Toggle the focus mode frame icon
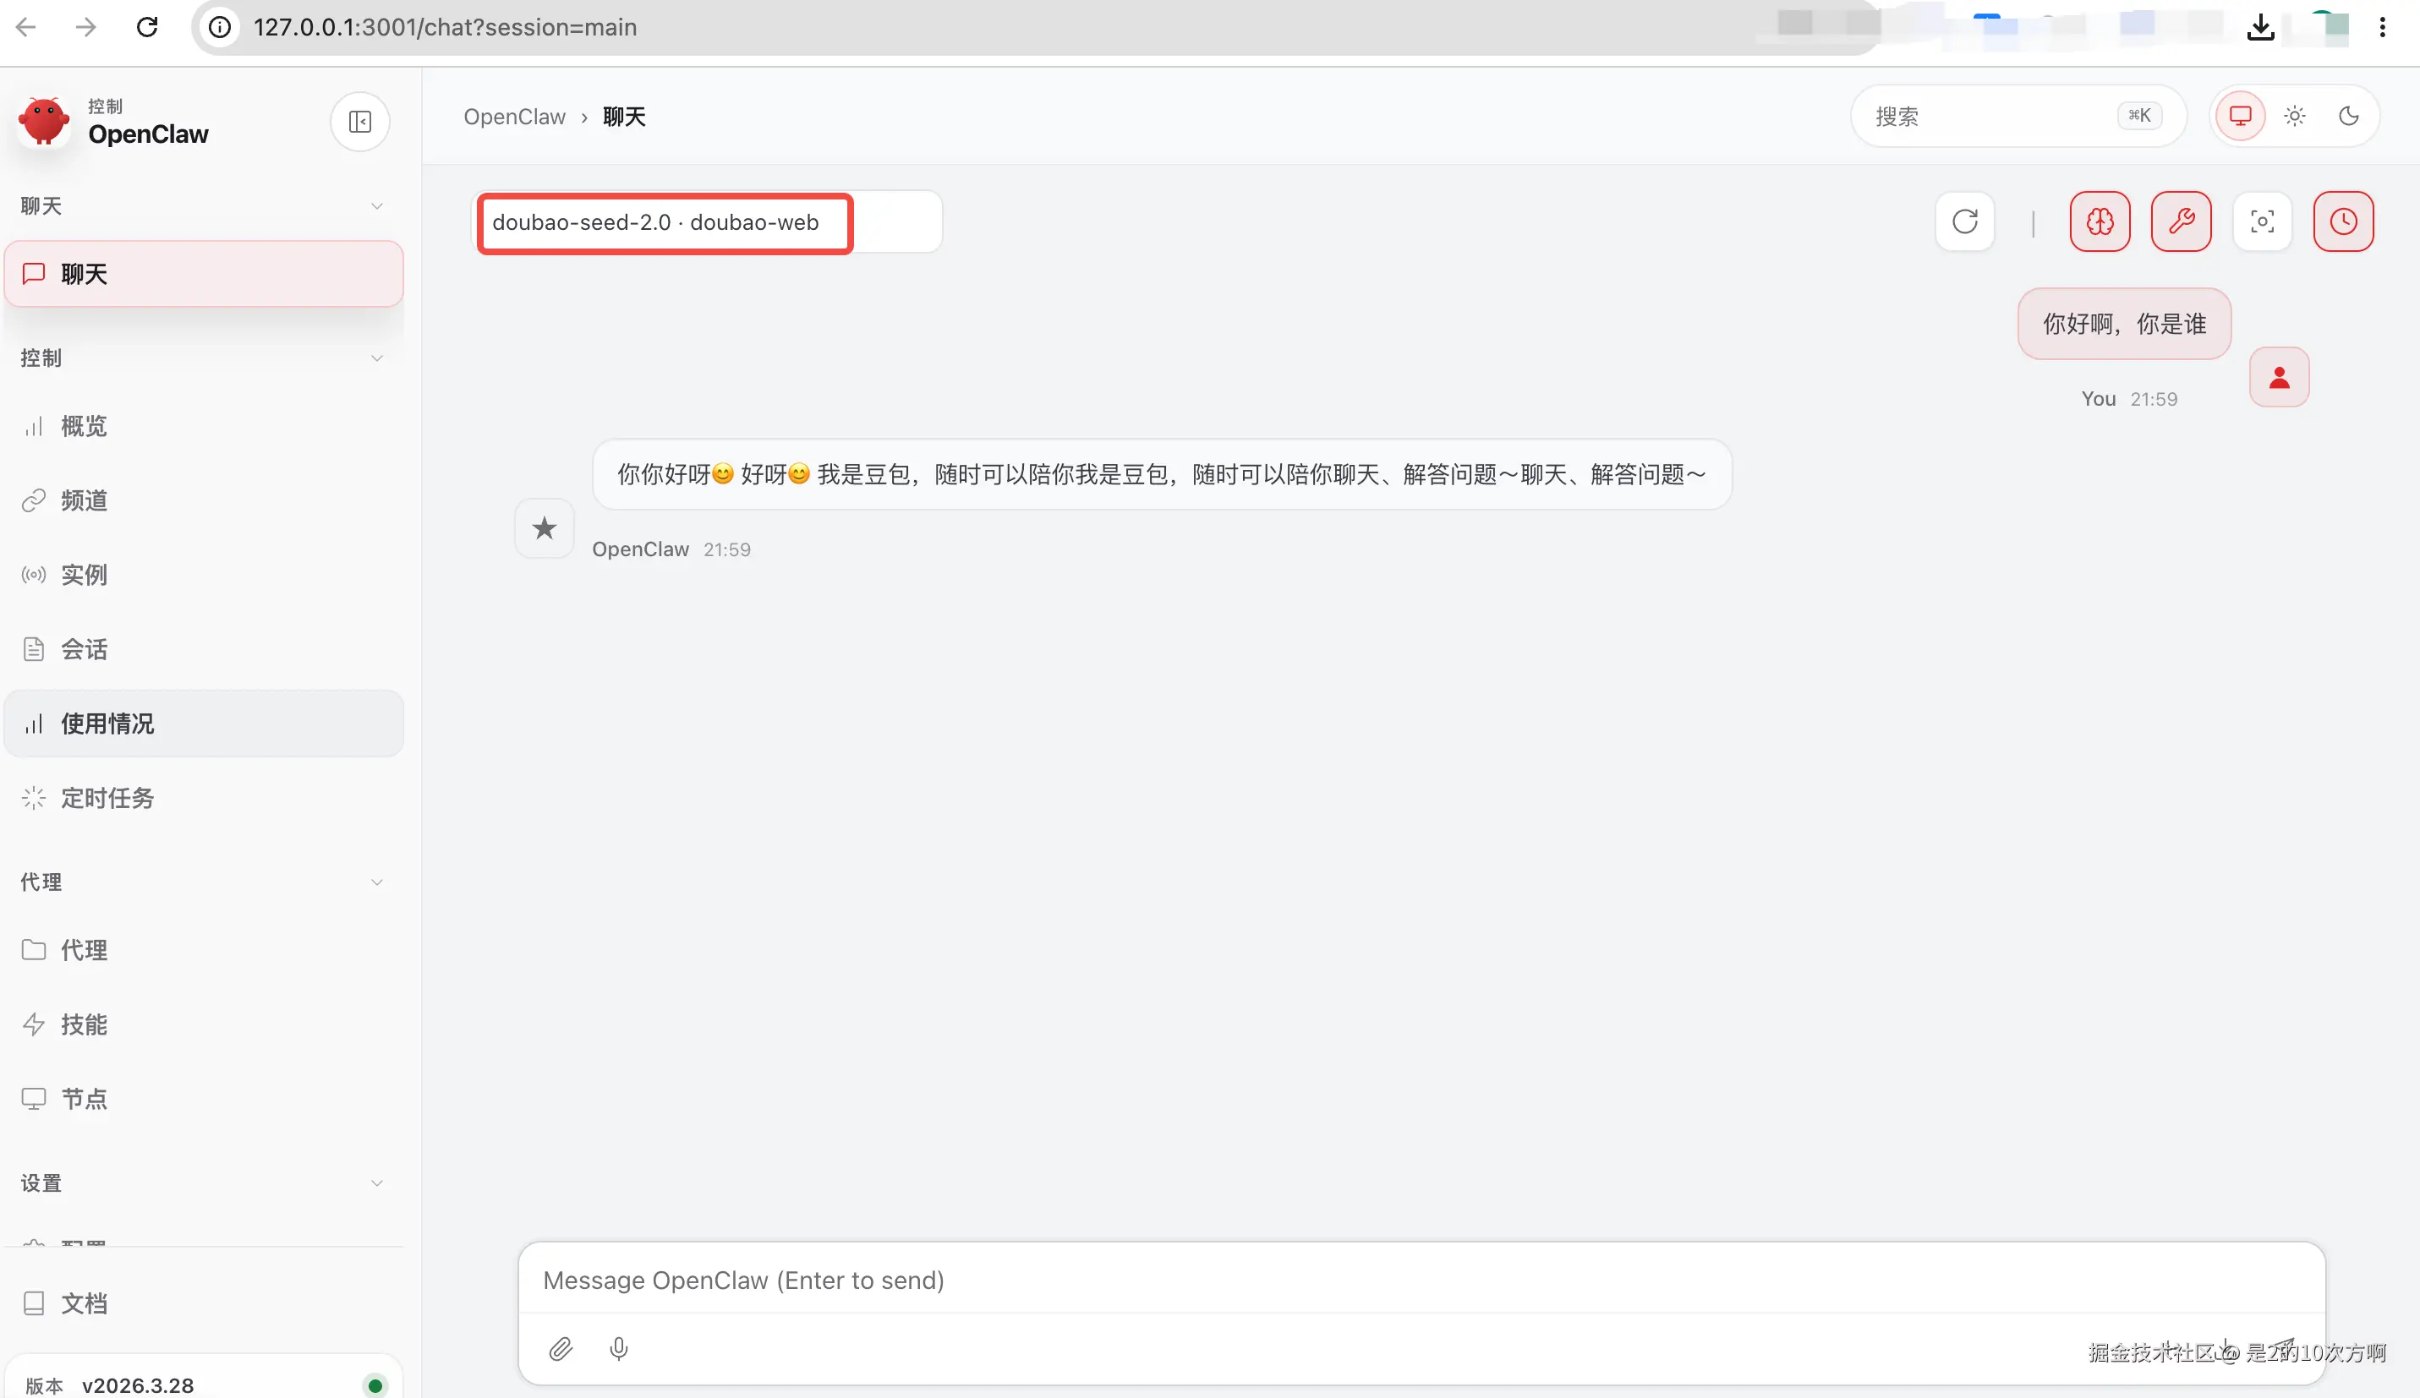Image resolution: width=2420 pixels, height=1398 pixels. (2263, 221)
